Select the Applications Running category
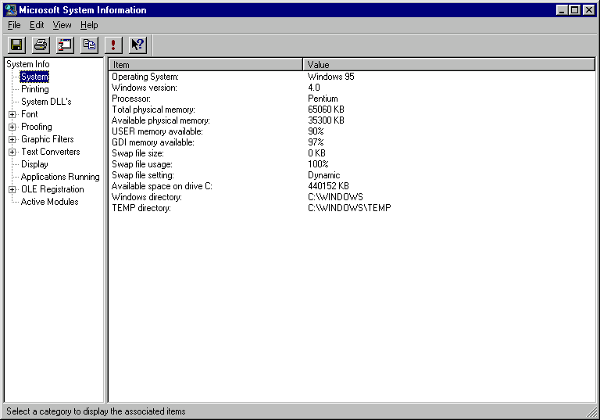The image size is (600, 420). (x=60, y=177)
